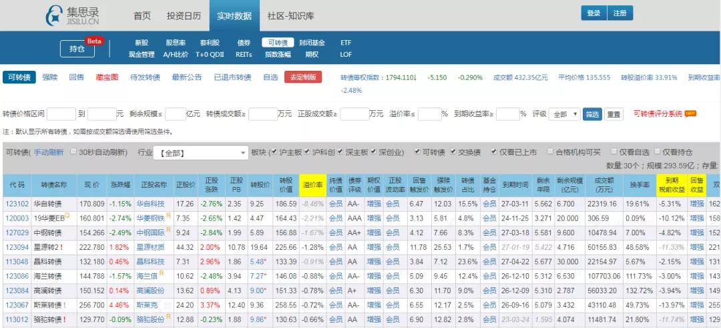Open bond code 123102 link
The width and height of the screenshot is (721, 328).
pyautogui.click(x=17, y=204)
